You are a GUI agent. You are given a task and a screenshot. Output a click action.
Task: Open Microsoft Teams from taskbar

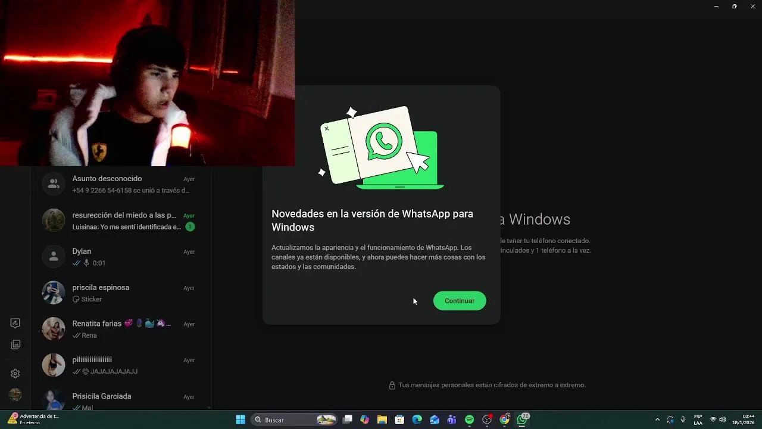point(452,420)
